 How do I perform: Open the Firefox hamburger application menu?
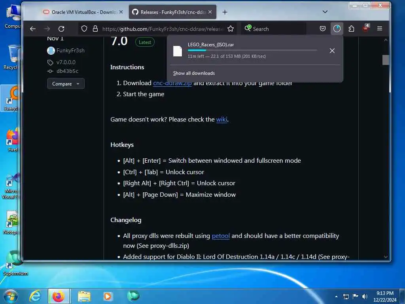point(379,28)
